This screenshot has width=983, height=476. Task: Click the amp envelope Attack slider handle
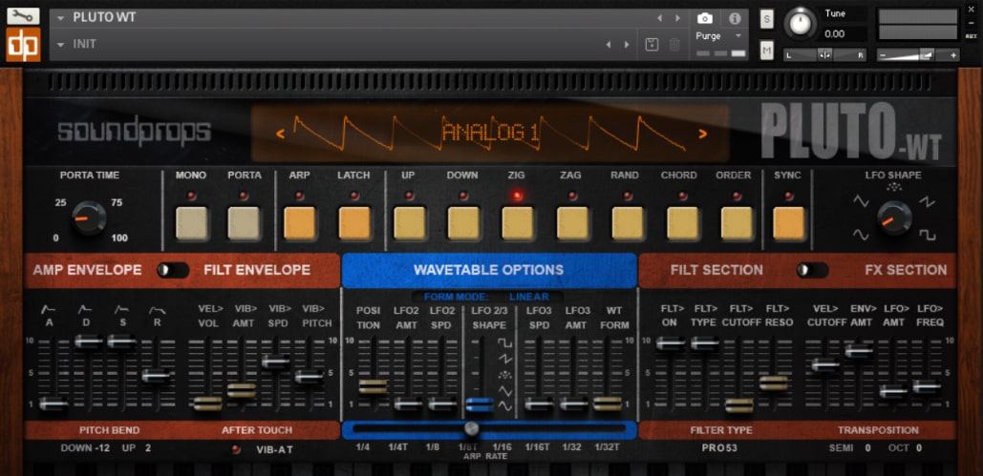point(53,404)
